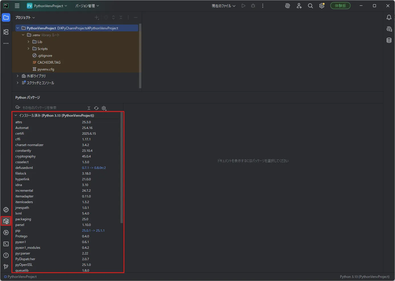395x281 pixels.
Task: Open the Git tool window
Action: click(x=6, y=267)
